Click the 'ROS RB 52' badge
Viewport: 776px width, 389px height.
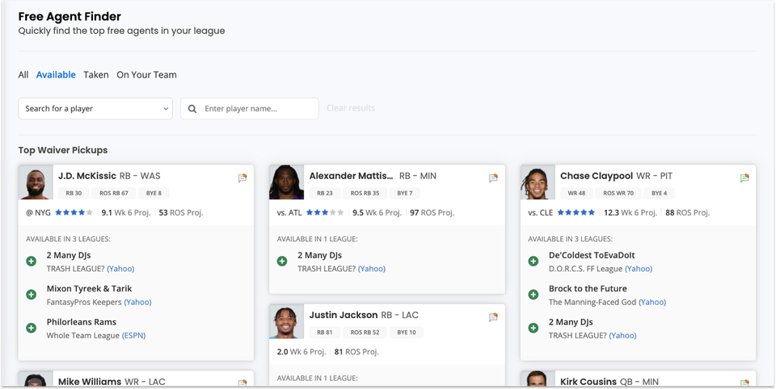click(365, 333)
